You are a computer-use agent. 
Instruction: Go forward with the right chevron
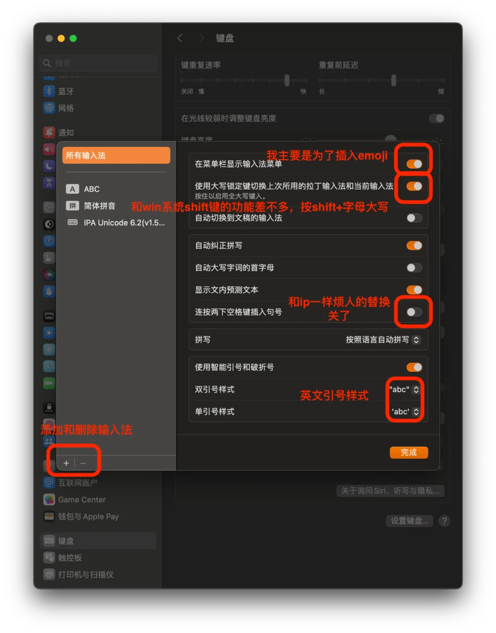[201, 38]
